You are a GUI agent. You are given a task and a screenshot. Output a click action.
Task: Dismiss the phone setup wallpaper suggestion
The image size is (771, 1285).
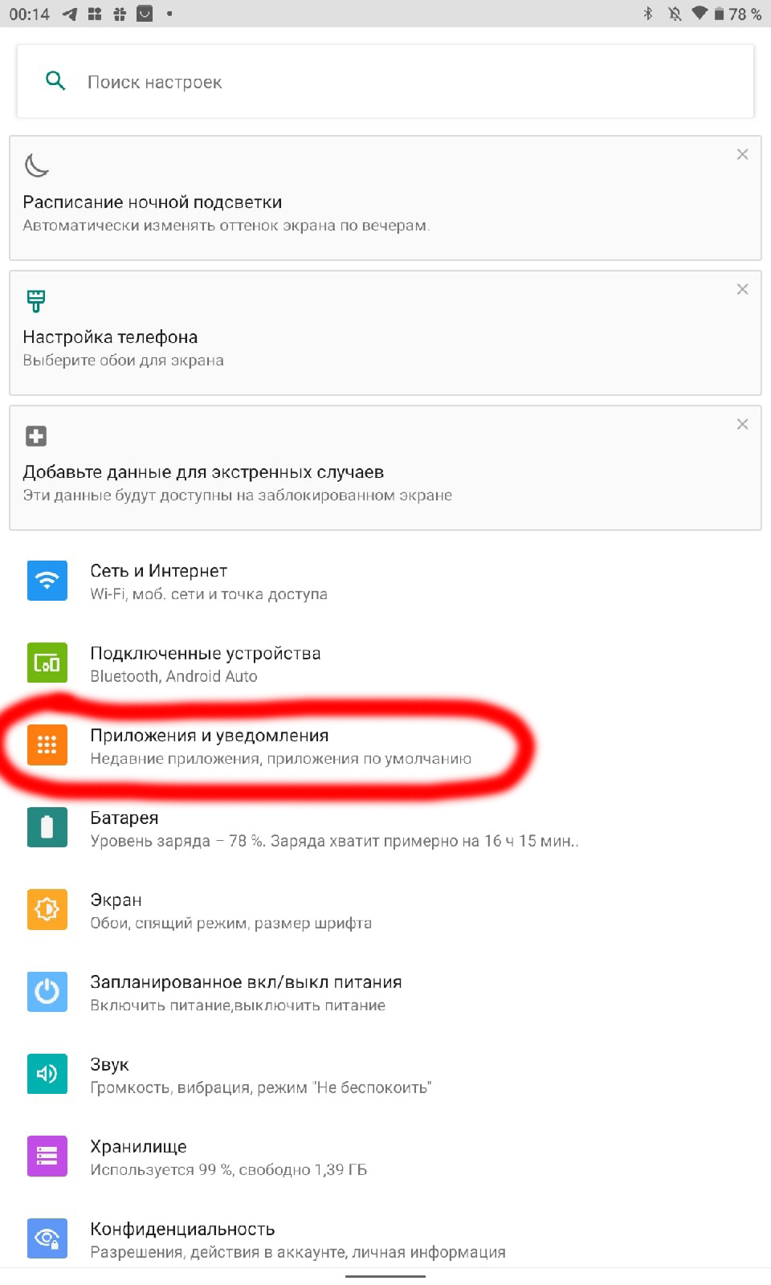point(742,289)
